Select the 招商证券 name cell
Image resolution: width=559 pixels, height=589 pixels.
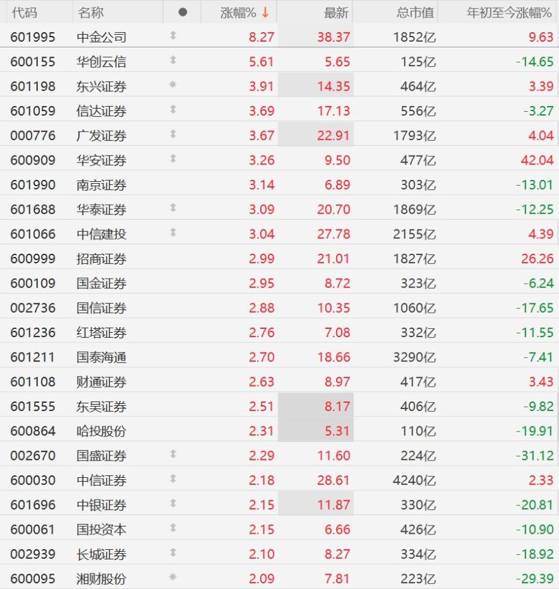(102, 258)
